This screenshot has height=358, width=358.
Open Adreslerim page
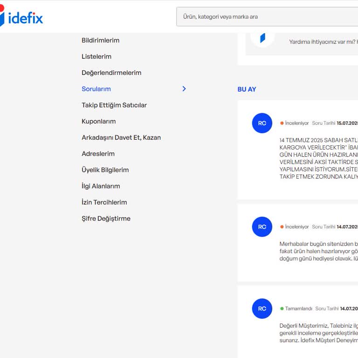click(x=98, y=154)
